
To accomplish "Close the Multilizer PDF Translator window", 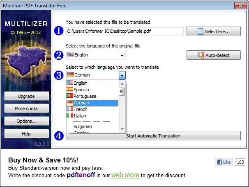I will point(240,6).
